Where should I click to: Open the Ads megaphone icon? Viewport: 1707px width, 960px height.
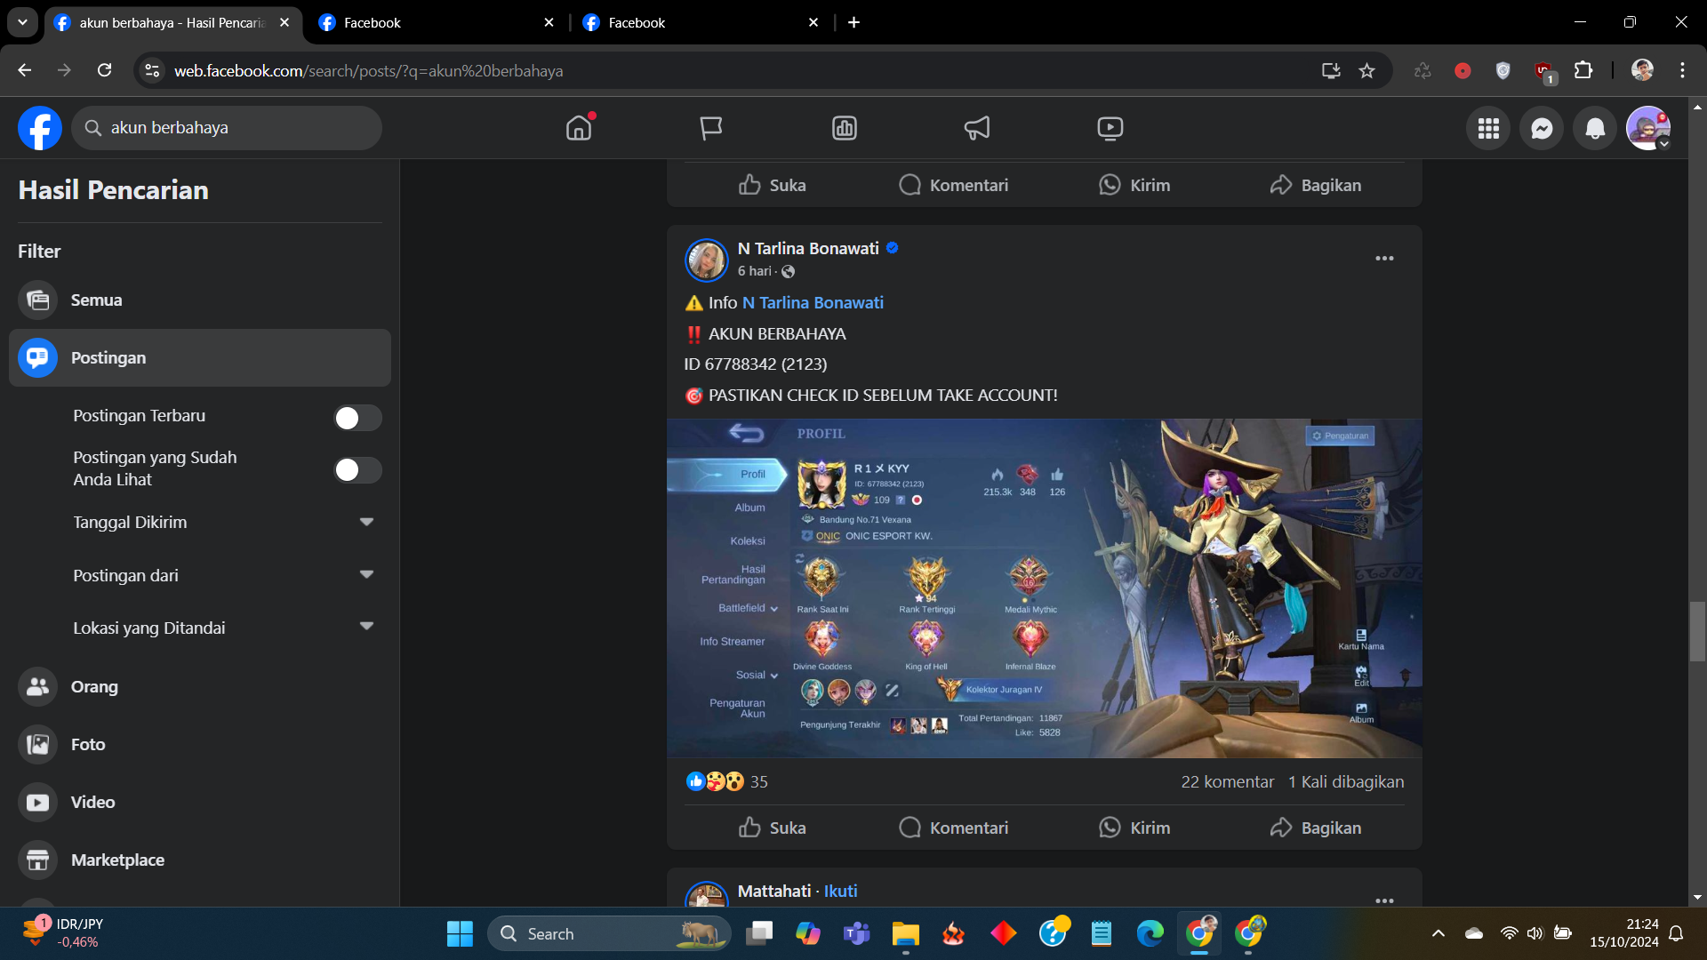[977, 128]
